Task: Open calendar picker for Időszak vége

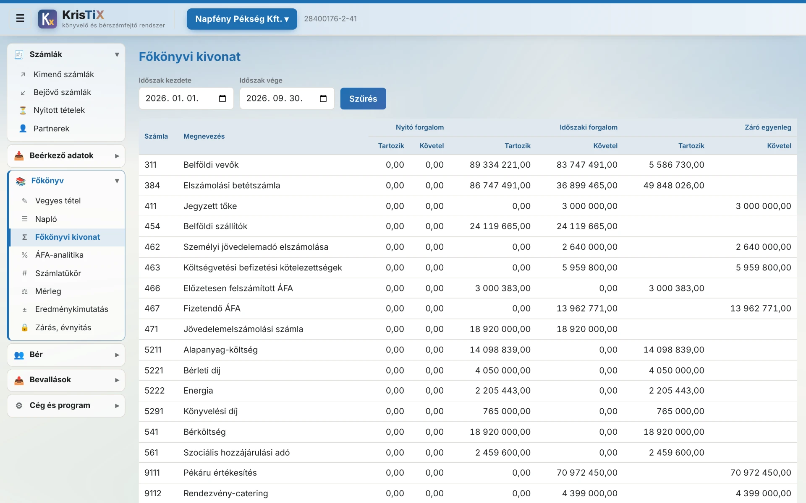Action: pos(323,99)
